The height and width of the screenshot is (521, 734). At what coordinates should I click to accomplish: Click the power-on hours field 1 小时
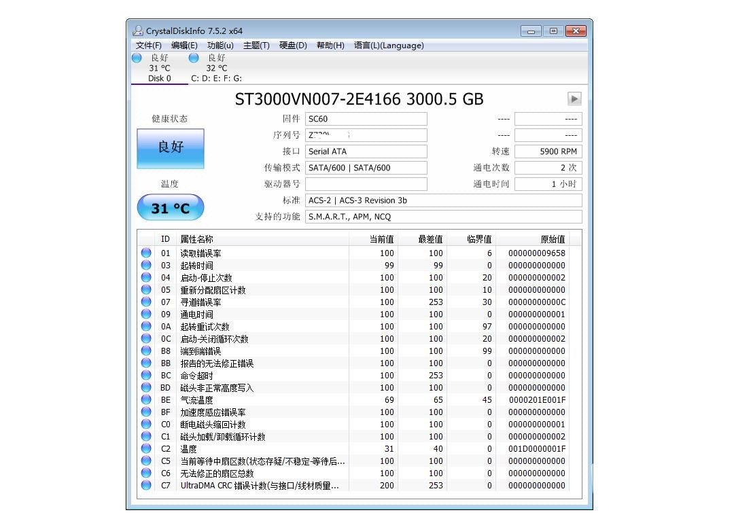tap(548, 184)
